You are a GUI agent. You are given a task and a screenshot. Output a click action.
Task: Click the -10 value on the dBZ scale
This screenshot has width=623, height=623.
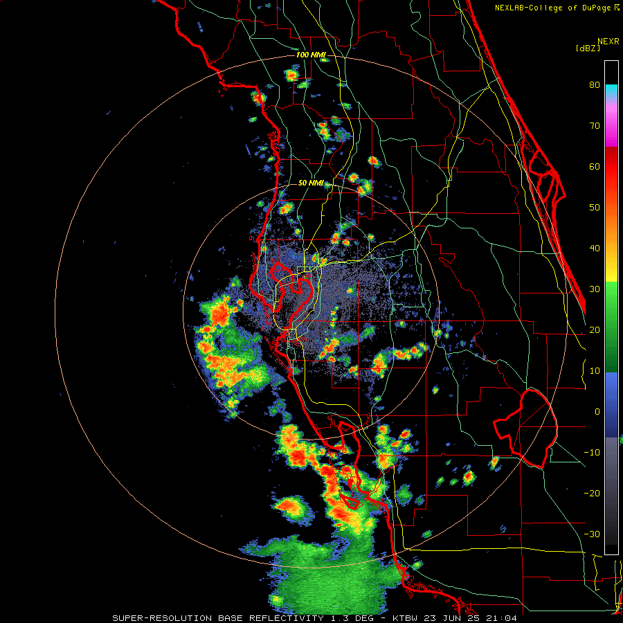coord(592,453)
